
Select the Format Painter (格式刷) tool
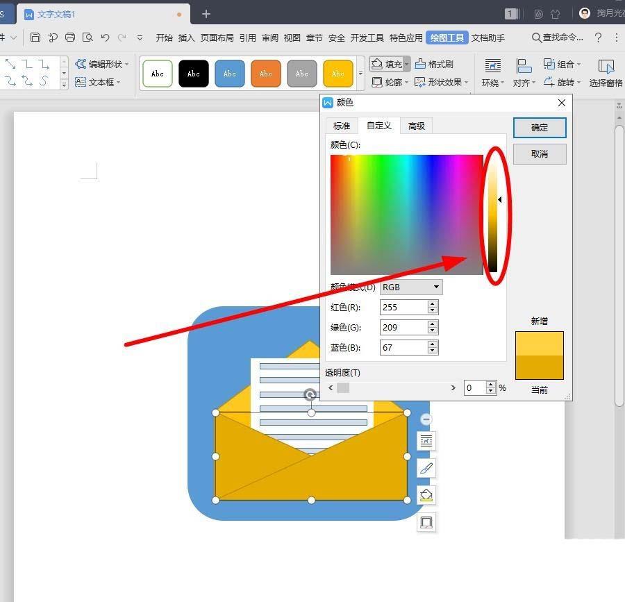pyautogui.click(x=434, y=64)
